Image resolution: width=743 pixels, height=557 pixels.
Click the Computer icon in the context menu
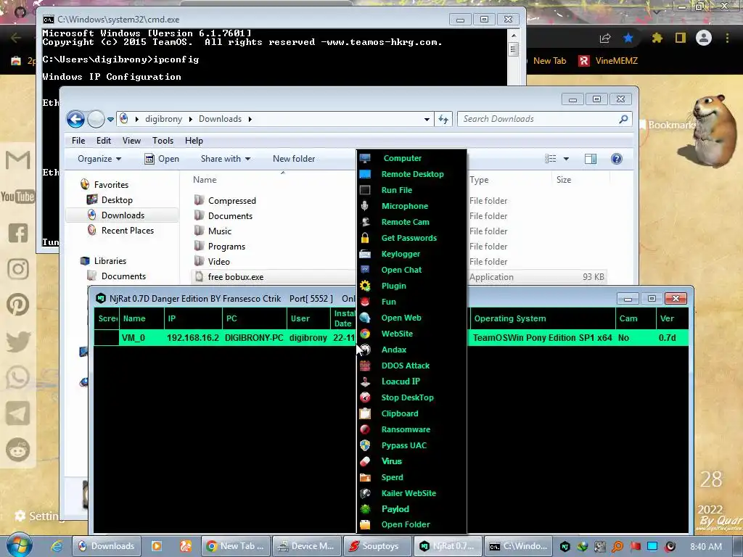365,158
